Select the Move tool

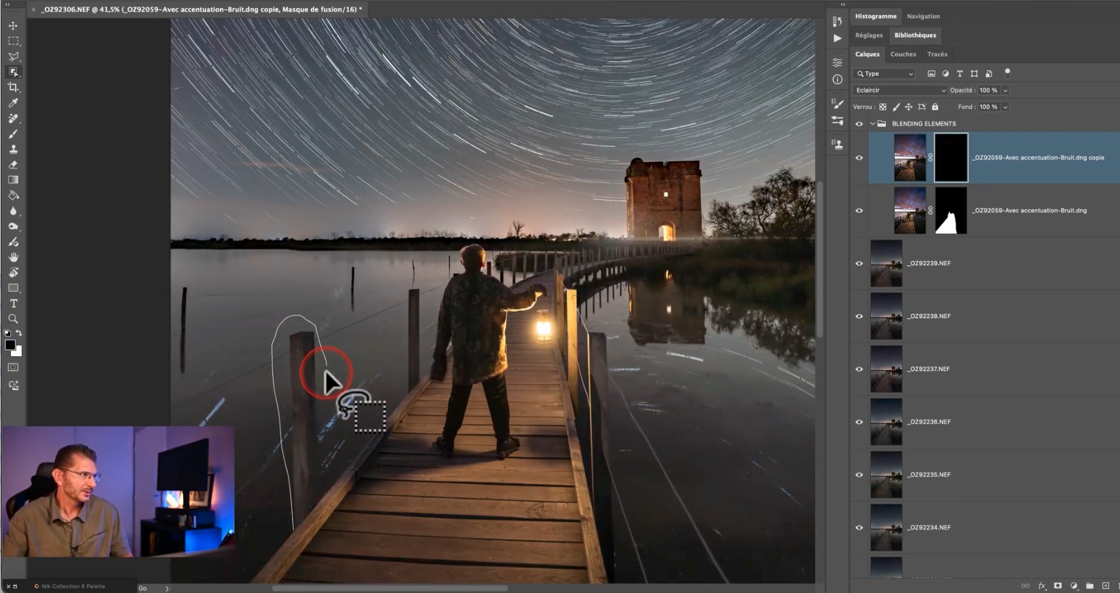click(13, 26)
